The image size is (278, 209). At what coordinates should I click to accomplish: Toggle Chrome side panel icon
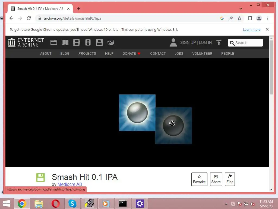click(x=250, y=18)
